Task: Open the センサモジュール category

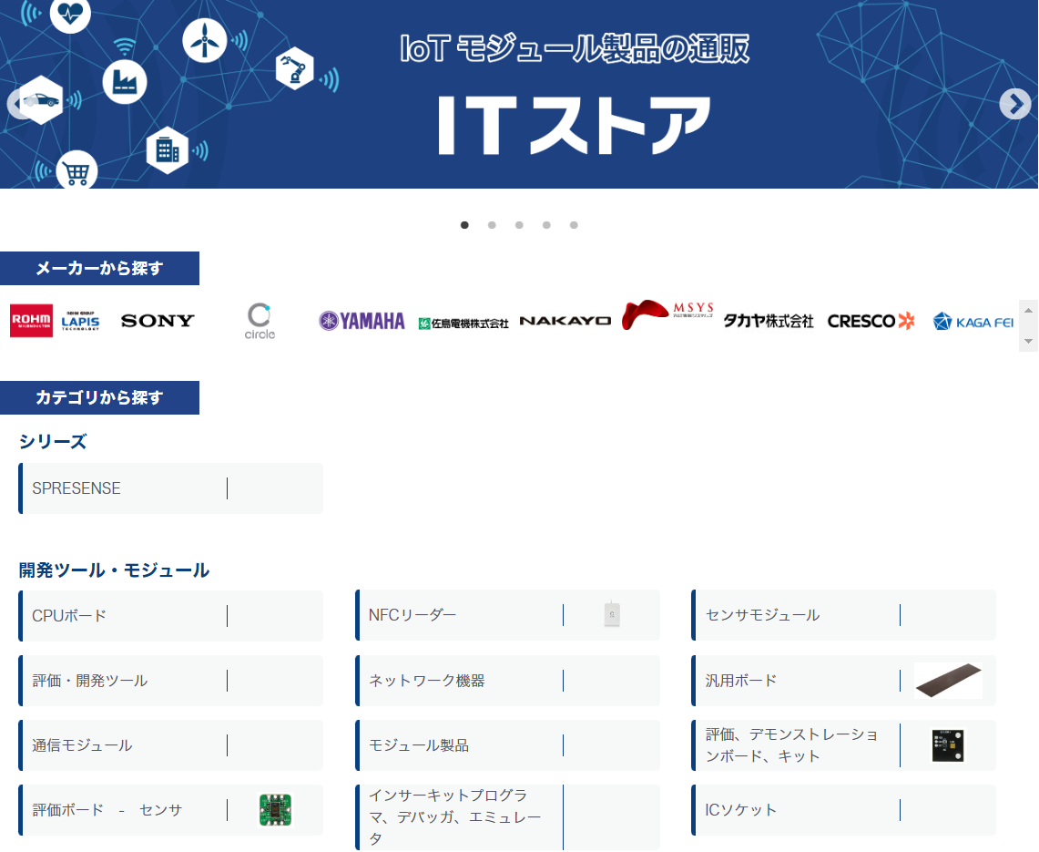Action: pos(843,615)
